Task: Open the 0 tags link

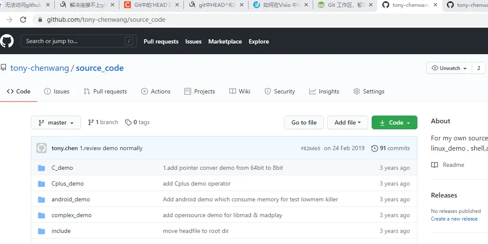Action: tap(137, 122)
